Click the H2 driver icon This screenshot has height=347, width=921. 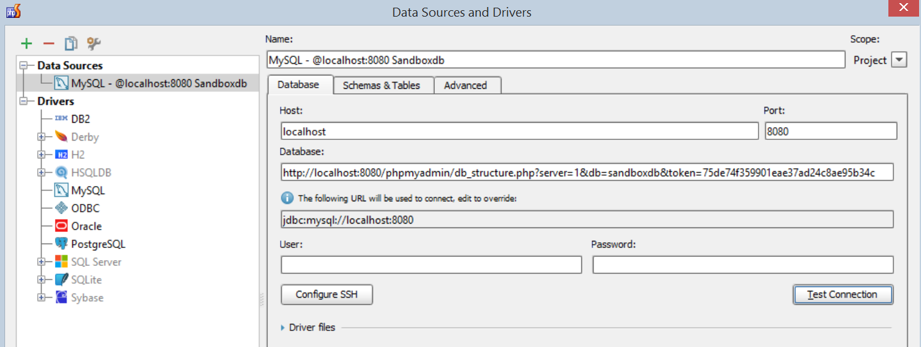click(61, 155)
